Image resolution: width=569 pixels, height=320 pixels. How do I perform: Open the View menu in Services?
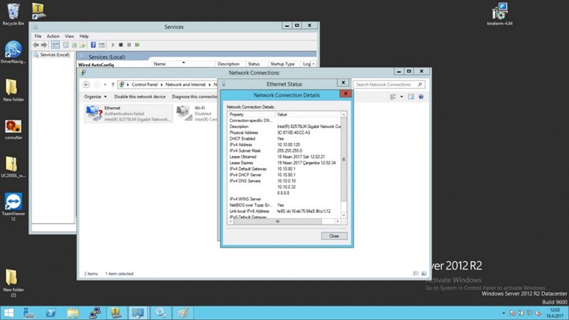69,36
